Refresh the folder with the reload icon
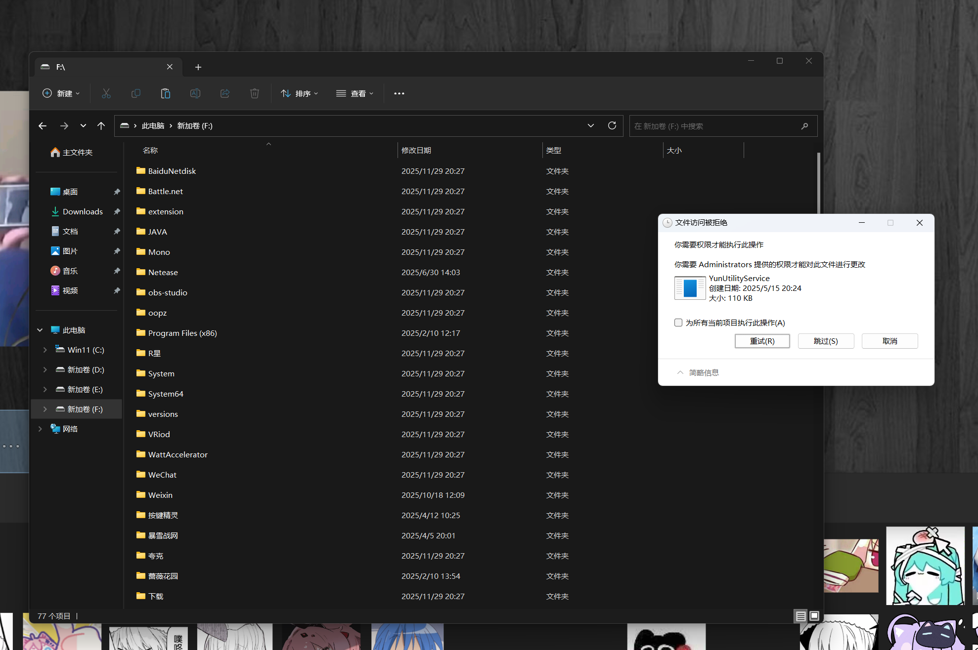 pos(612,125)
